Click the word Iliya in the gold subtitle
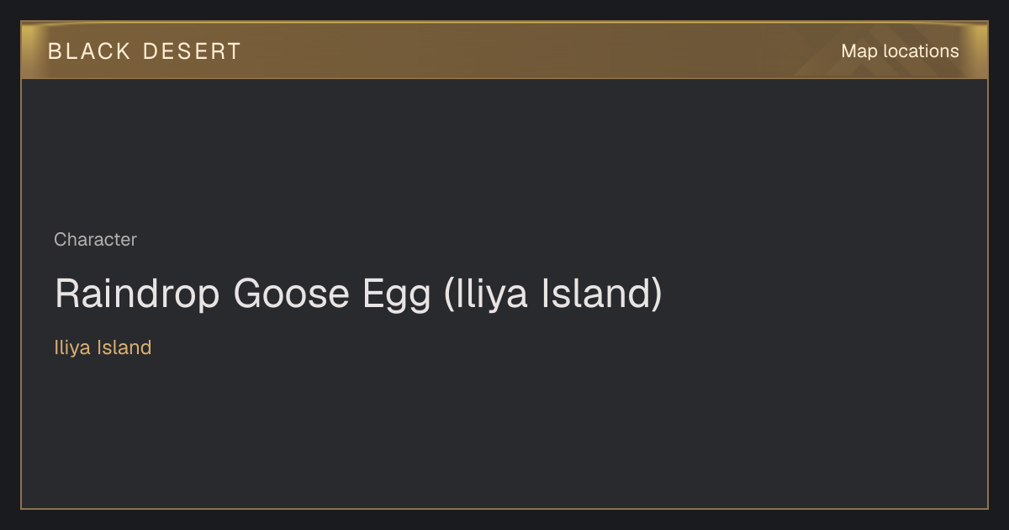Viewport: 1009px width, 530px height. pos(72,347)
